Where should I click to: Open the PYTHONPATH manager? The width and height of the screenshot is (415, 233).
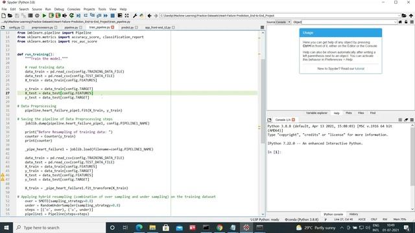point(141,16)
